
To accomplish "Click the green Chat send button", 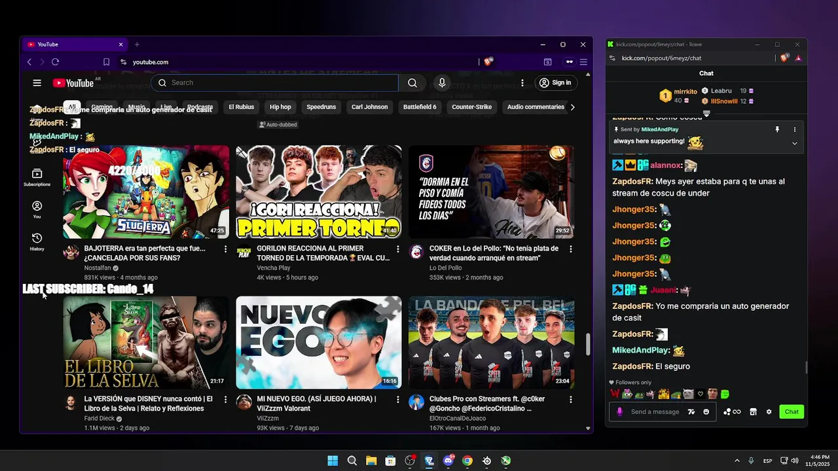I will tap(792, 411).
